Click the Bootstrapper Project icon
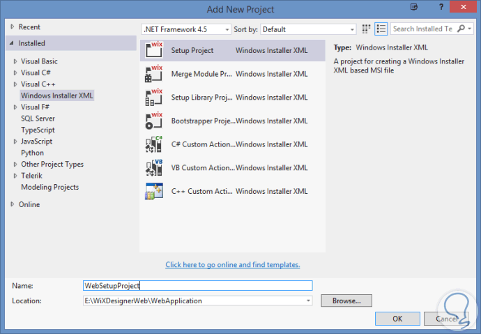 click(x=154, y=121)
